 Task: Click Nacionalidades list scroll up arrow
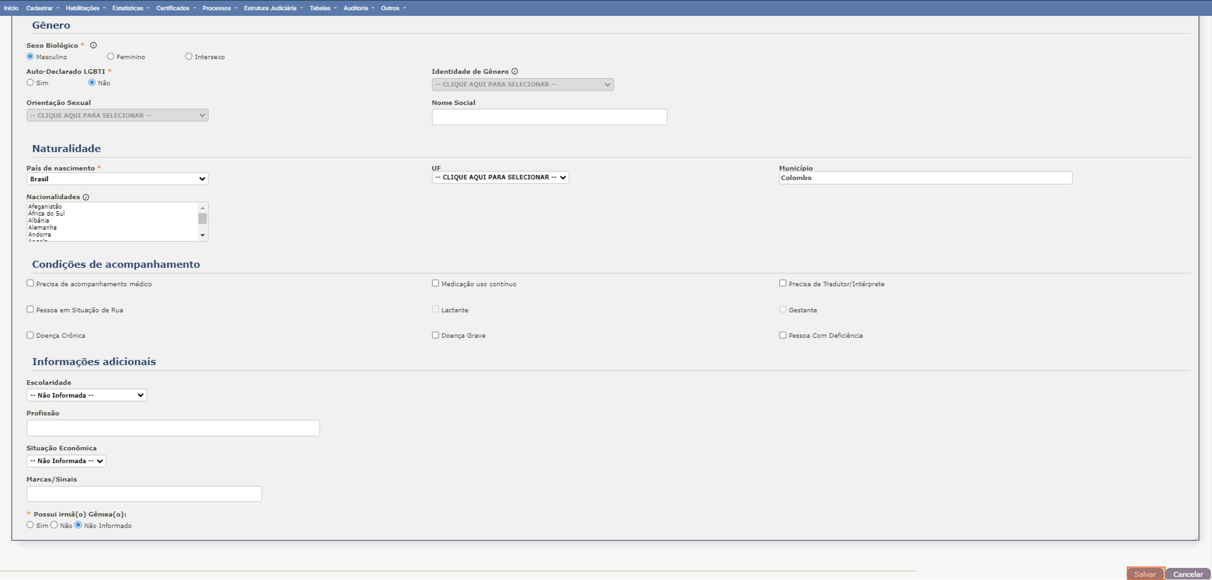[203, 208]
